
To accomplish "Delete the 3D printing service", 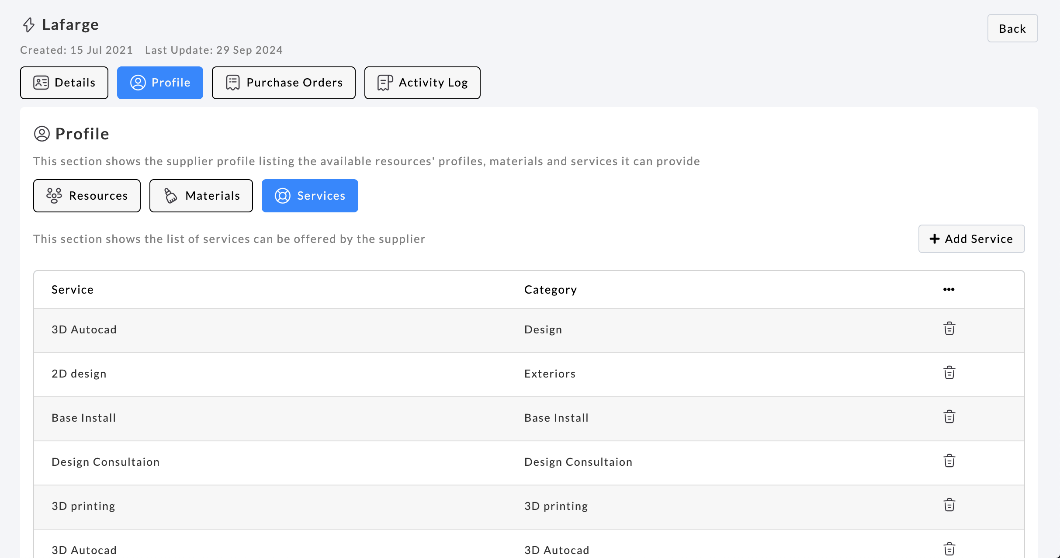I will (x=949, y=505).
